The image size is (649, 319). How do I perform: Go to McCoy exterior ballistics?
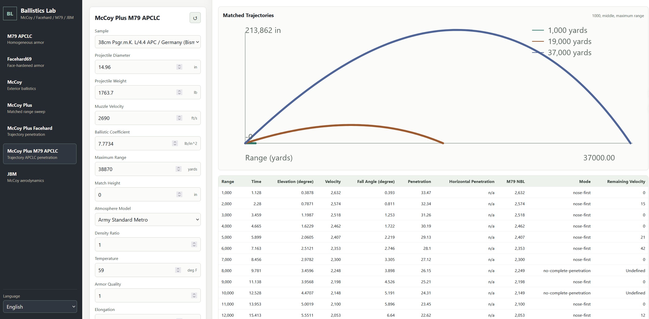click(x=40, y=85)
